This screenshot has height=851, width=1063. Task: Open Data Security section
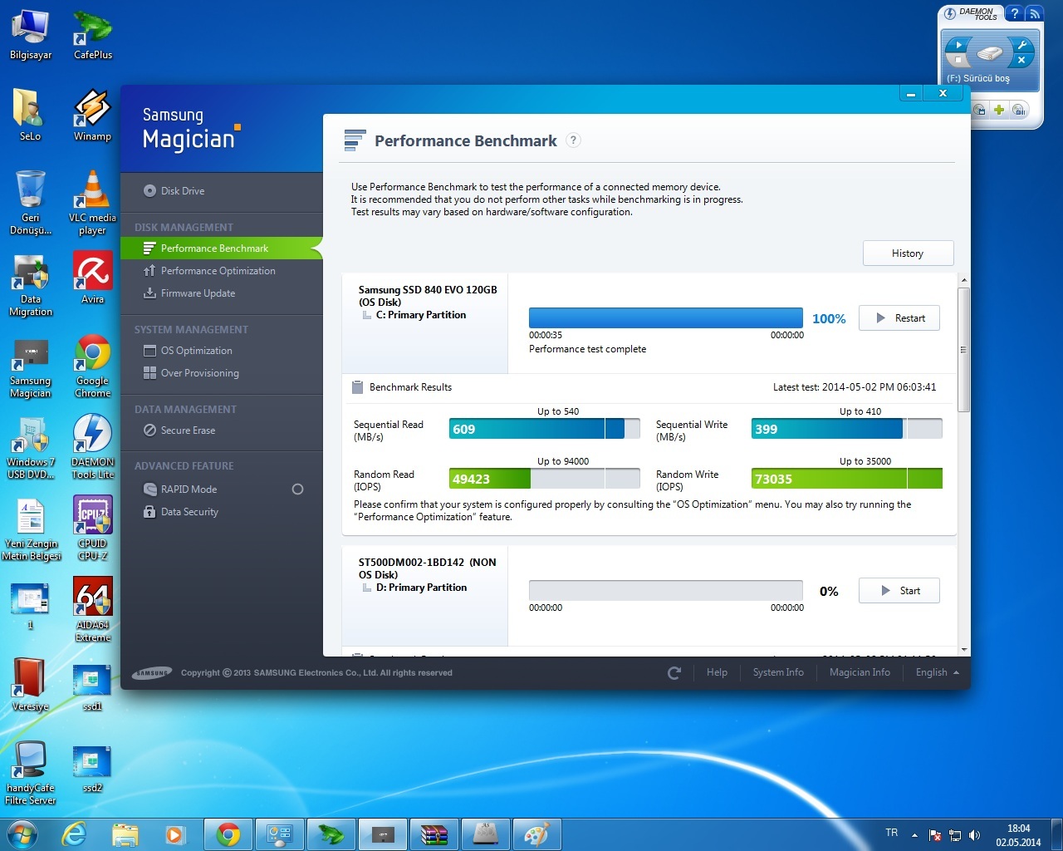click(181, 512)
